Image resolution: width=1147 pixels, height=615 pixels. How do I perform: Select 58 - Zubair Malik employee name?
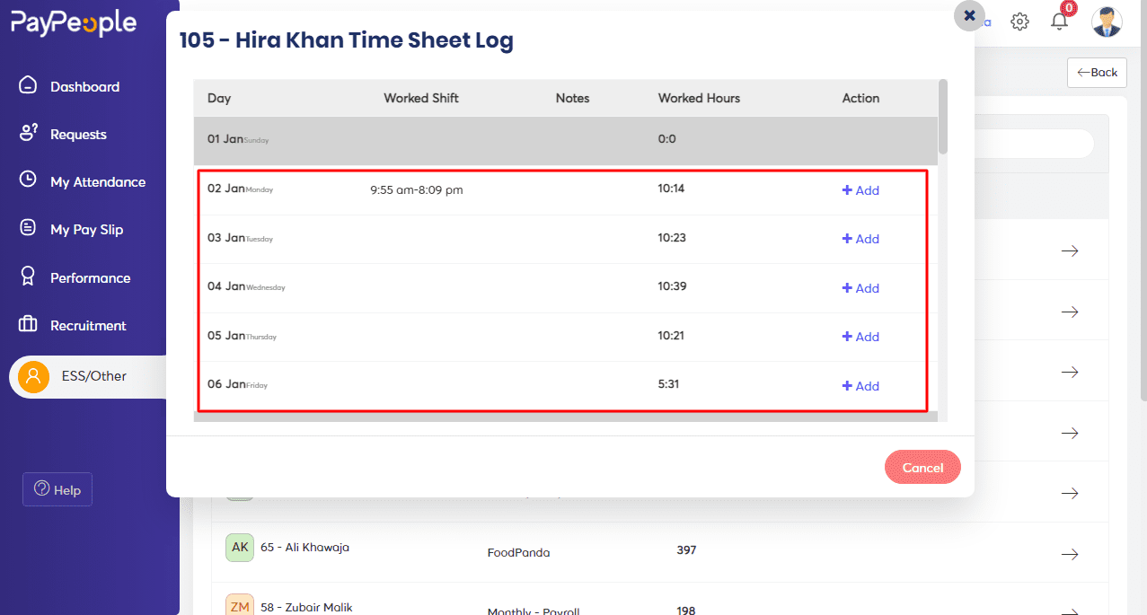tap(306, 608)
